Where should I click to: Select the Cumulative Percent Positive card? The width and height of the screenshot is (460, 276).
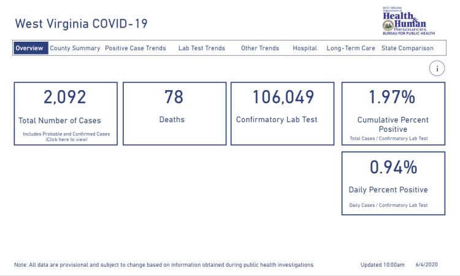pyautogui.click(x=393, y=114)
